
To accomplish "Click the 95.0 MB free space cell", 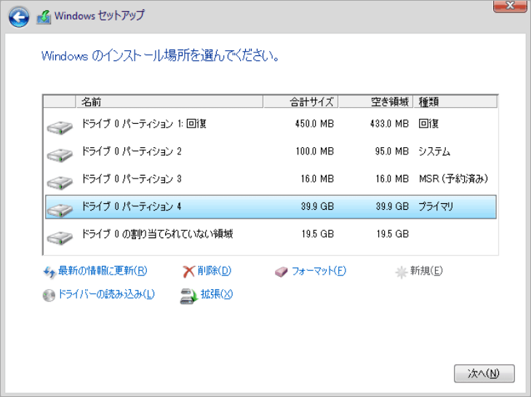I will (392, 152).
